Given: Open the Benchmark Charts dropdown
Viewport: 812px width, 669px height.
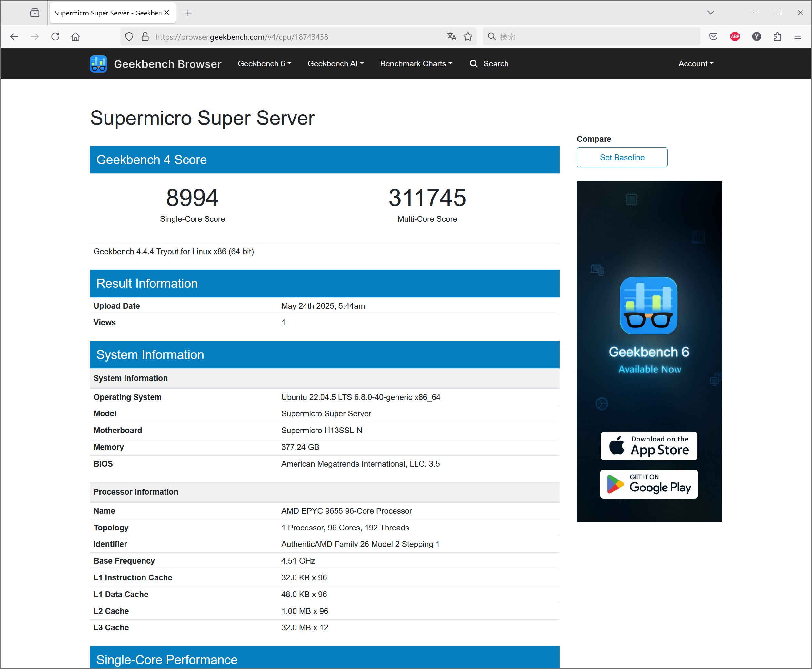Looking at the screenshot, I should [x=416, y=63].
